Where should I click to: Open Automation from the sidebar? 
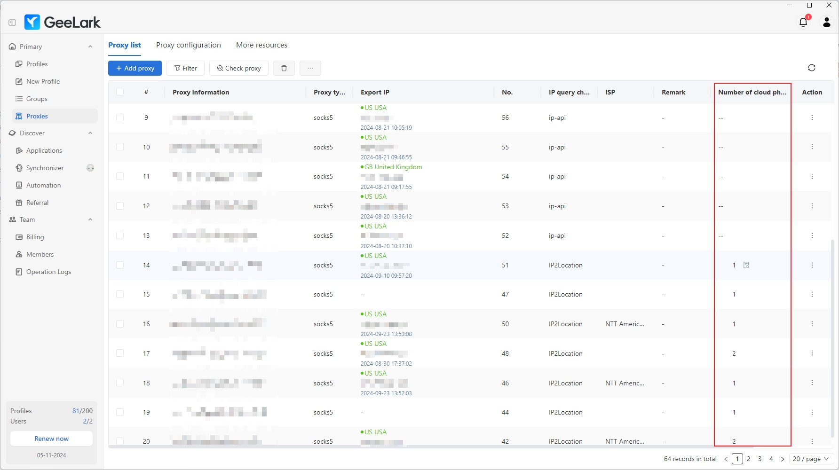coord(44,185)
